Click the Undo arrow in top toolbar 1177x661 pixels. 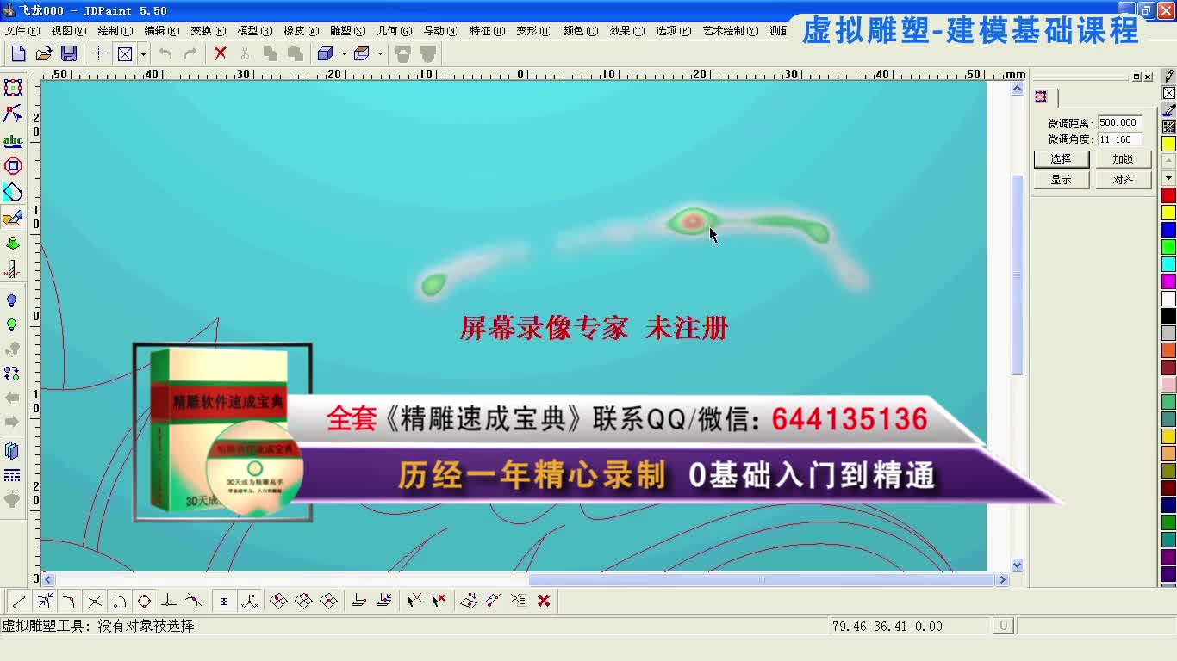[167, 53]
